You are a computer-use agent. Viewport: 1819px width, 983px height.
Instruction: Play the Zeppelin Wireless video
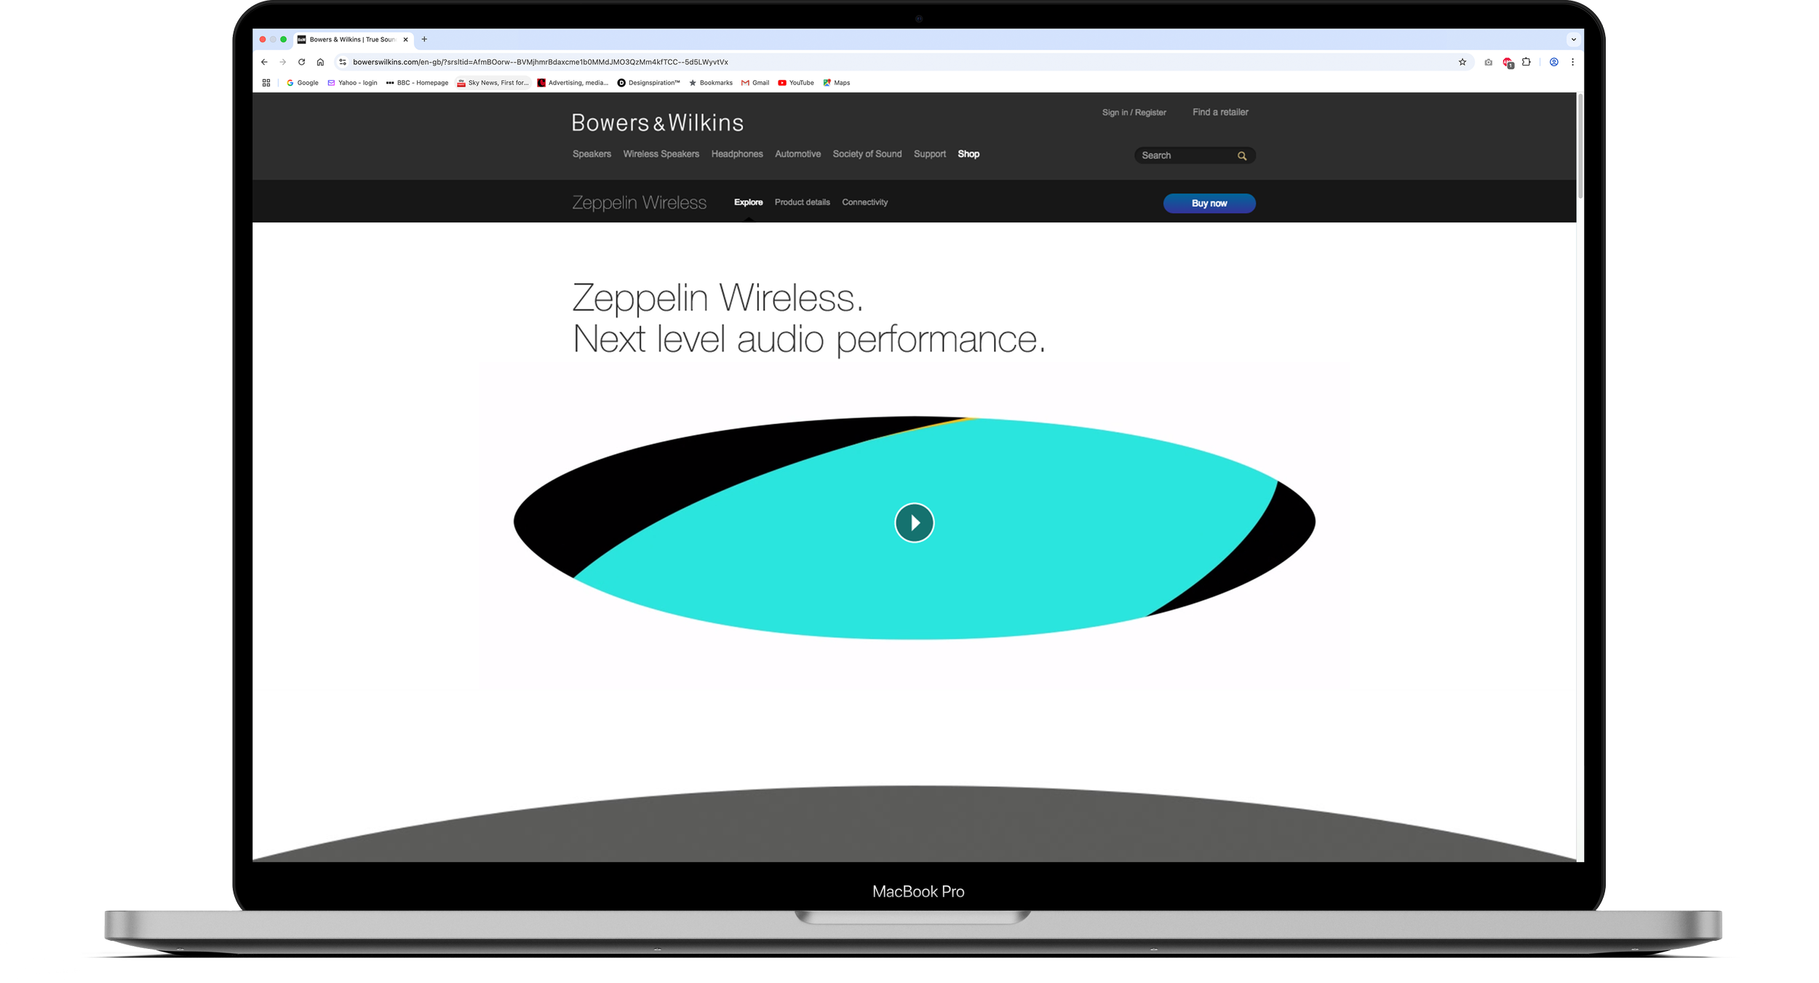point(914,522)
